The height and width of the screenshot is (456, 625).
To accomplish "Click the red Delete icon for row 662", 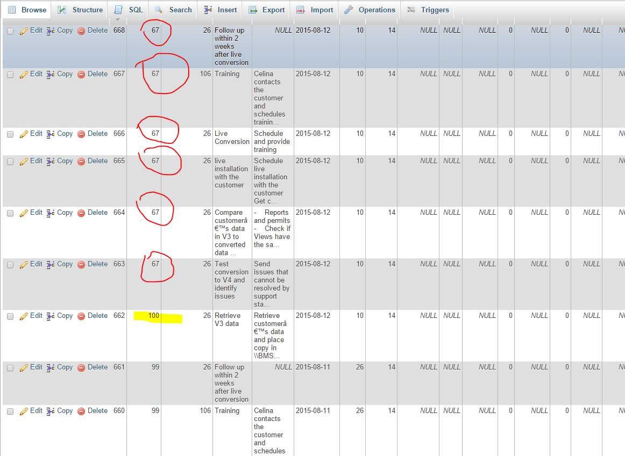I will point(81,316).
